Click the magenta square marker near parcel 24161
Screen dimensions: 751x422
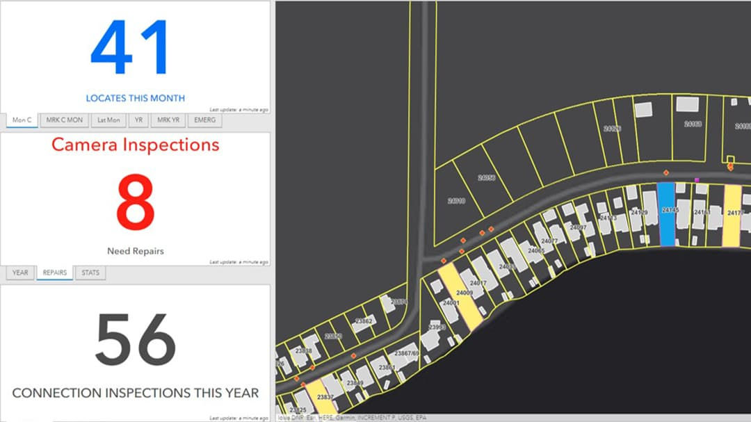(x=697, y=180)
